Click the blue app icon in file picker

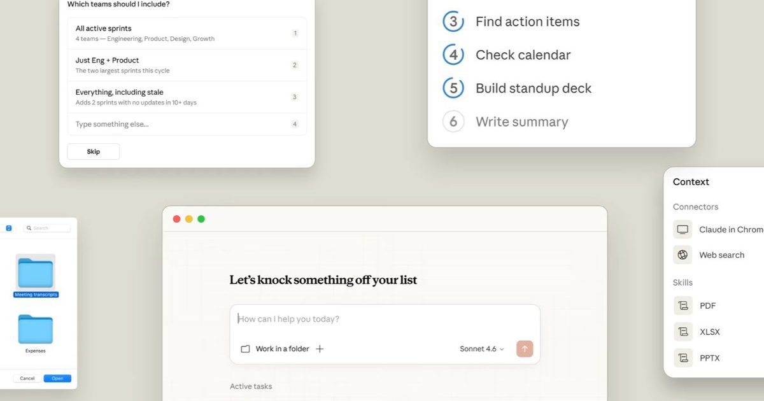pyautogui.click(x=8, y=227)
